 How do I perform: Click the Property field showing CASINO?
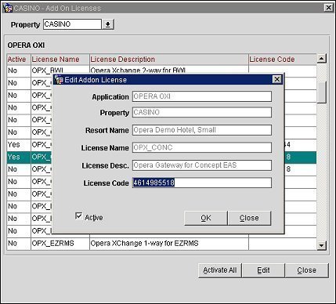[x=72, y=24]
